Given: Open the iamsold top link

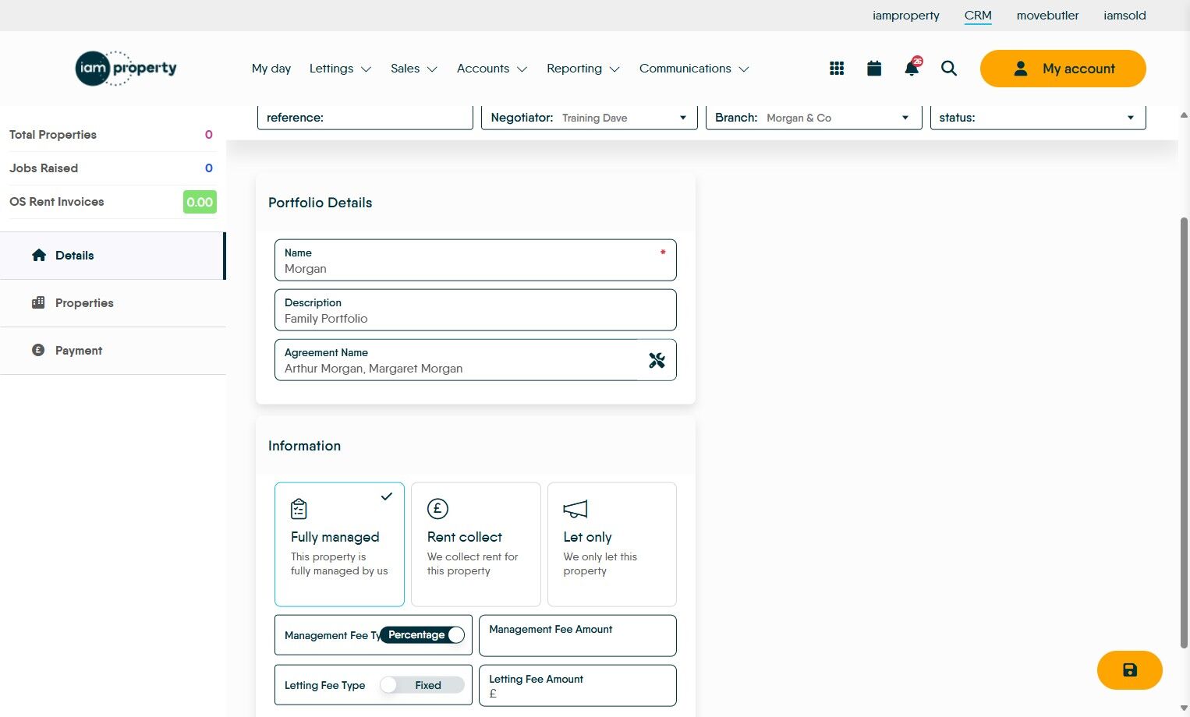Looking at the screenshot, I should tap(1124, 16).
